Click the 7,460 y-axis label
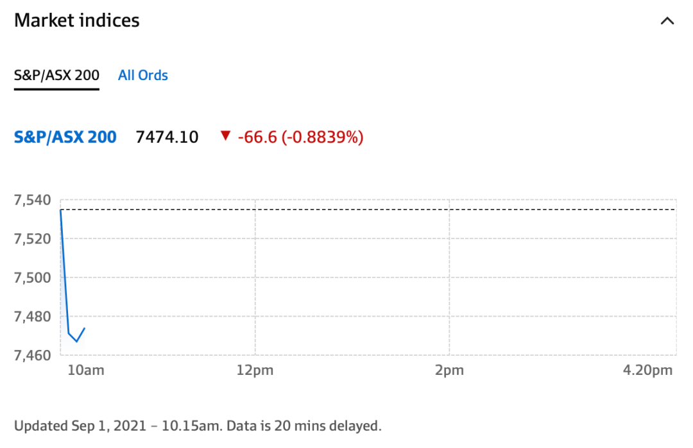The image size is (693, 448). [x=31, y=354]
